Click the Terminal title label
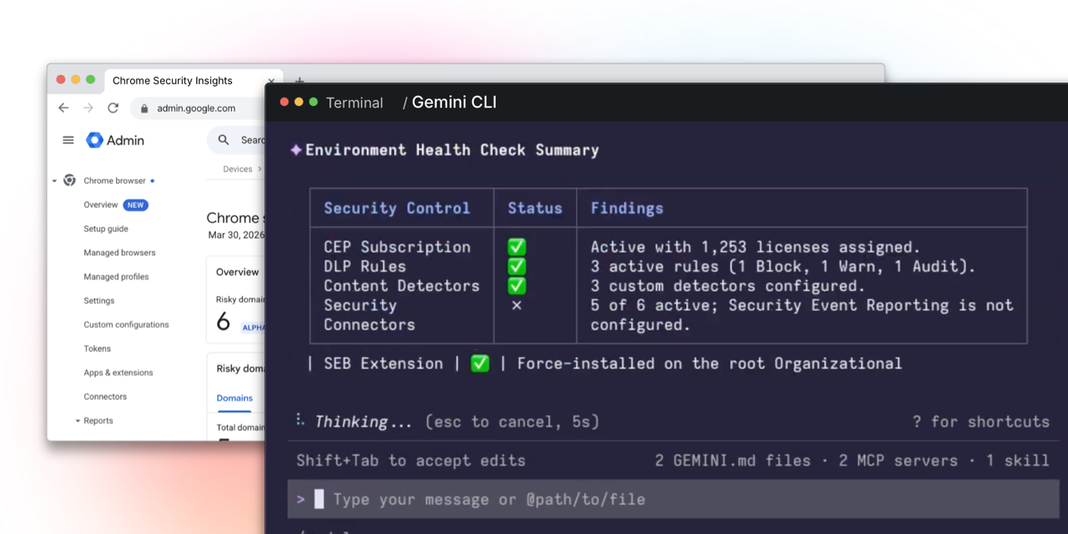The image size is (1068, 534). pos(355,103)
